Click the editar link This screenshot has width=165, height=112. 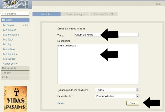(x=26, y=25)
